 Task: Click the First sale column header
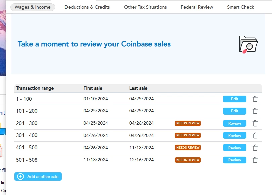[93, 88]
